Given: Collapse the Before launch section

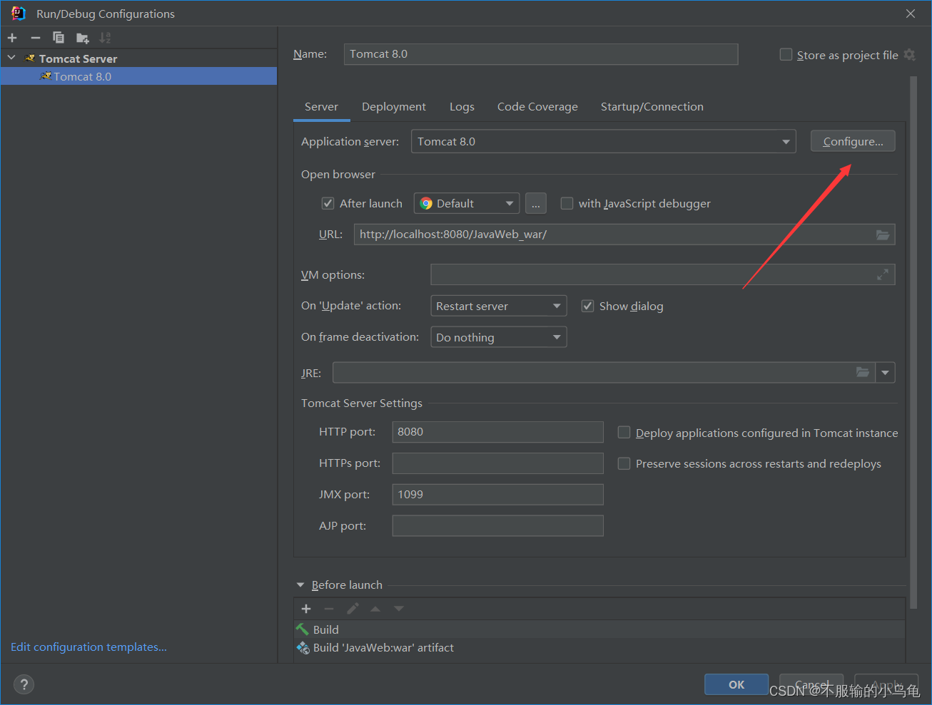Looking at the screenshot, I should (300, 585).
